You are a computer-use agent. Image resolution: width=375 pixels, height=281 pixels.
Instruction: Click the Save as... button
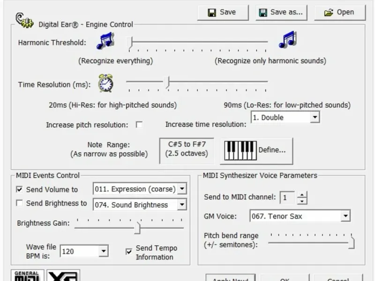pyautogui.click(x=281, y=13)
